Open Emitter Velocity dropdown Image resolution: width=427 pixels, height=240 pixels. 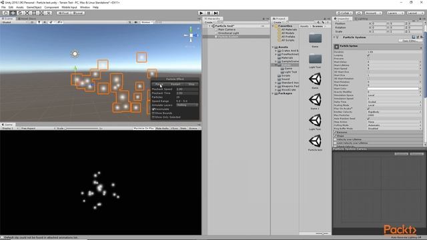(394, 112)
